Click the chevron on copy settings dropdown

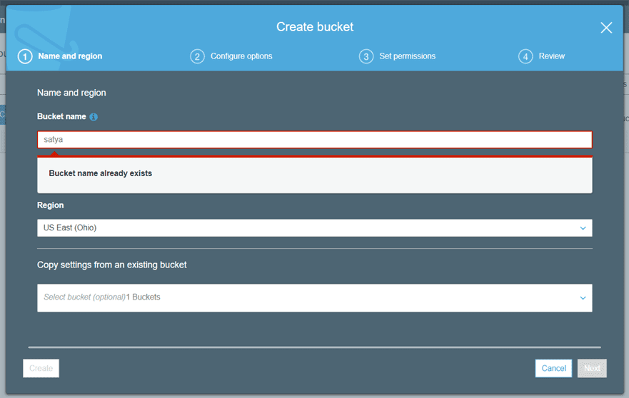tap(583, 298)
